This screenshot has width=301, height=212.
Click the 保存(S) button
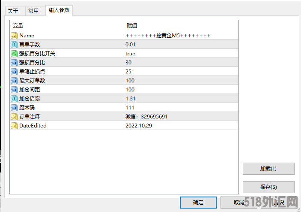[268, 187]
